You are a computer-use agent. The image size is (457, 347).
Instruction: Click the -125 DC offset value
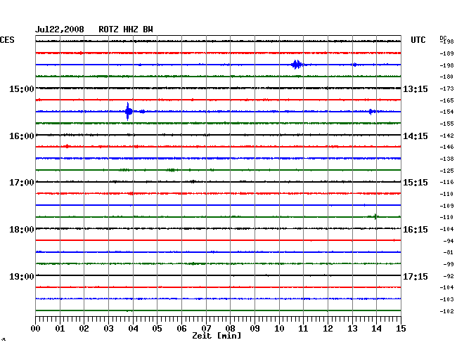pyautogui.click(x=446, y=171)
